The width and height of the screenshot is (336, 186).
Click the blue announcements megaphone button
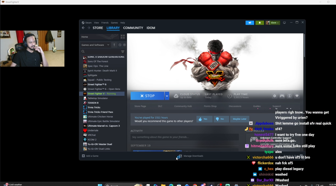click(x=250, y=23)
